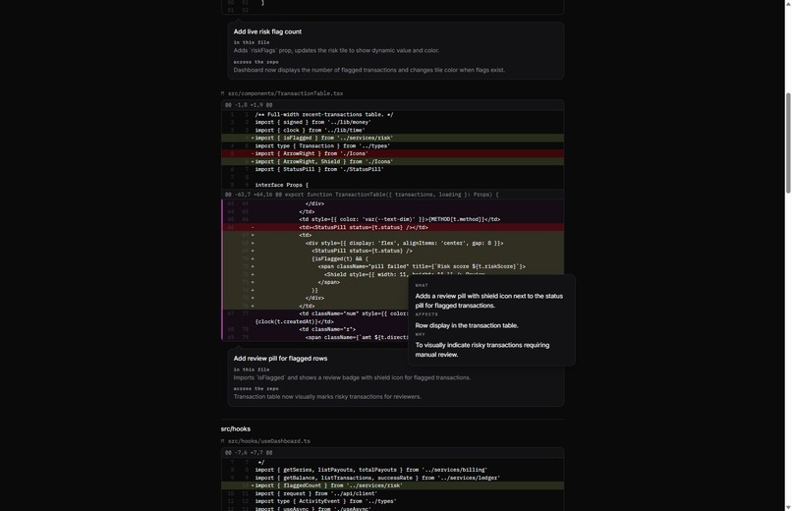Click the 'Full-width recent-transactions table' comment line
The height and width of the screenshot is (511, 792).
(392, 115)
